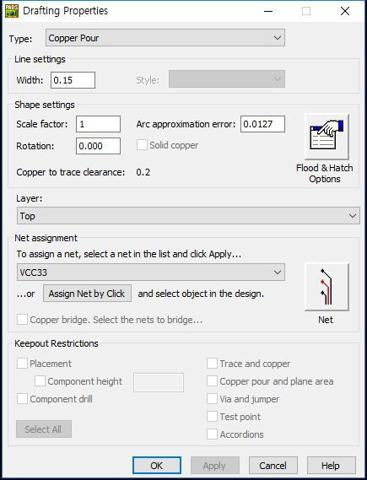The width and height of the screenshot is (367, 480).
Task: Open the Layer dropdown set to Top
Action: (188, 215)
